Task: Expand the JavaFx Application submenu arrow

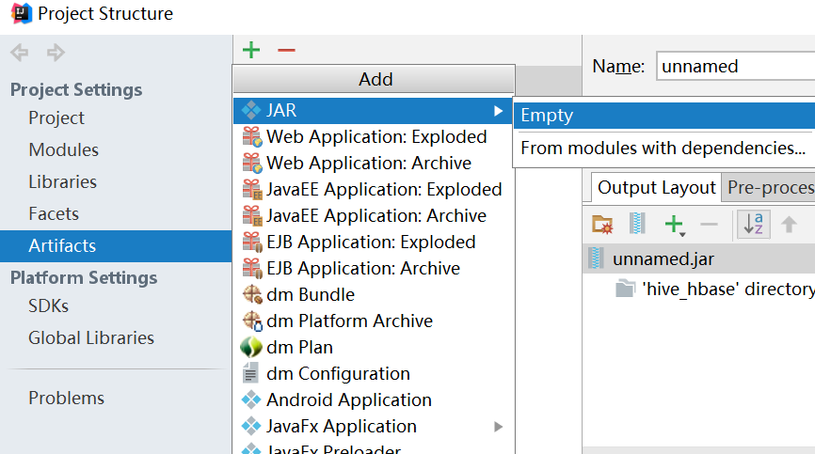Action: pos(499,427)
